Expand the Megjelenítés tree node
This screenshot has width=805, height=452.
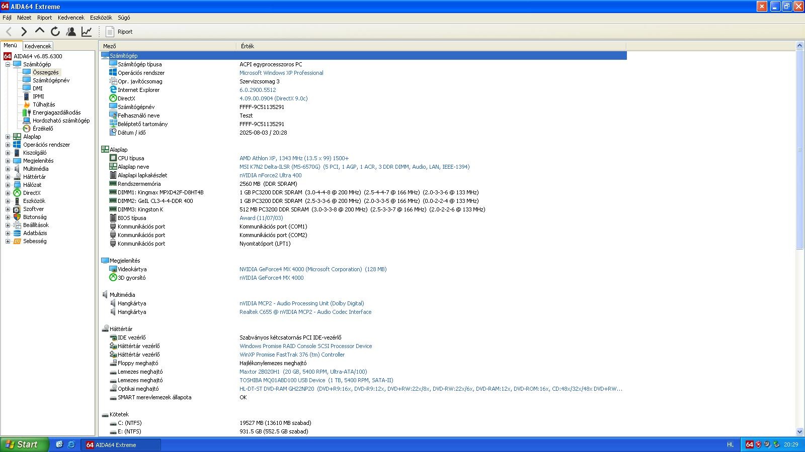coord(8,161)
